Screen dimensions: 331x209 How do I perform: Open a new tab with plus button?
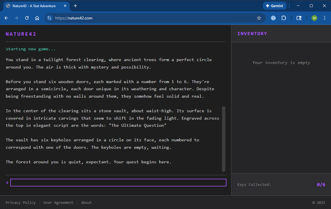tap(76, 6)
